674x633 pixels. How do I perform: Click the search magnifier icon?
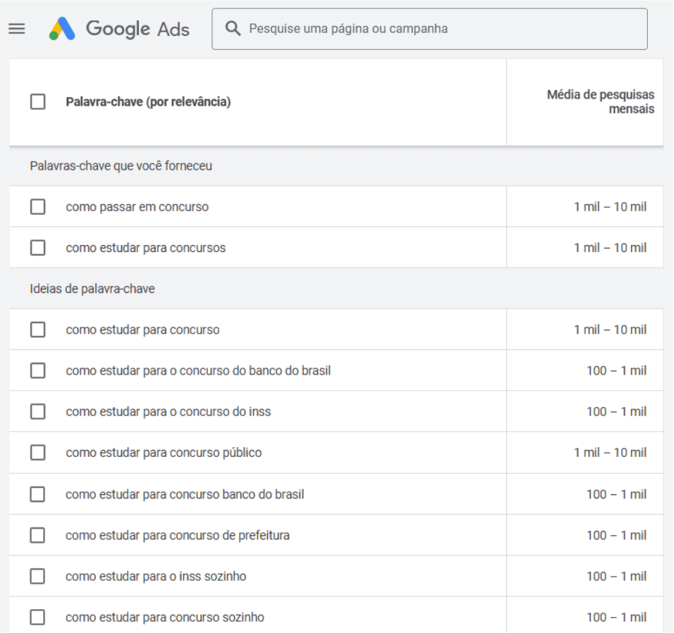[233, 29]
